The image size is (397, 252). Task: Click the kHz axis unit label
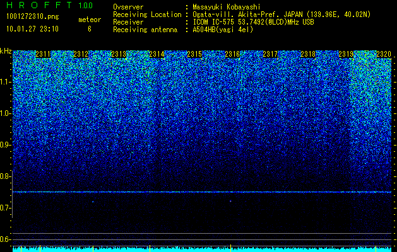click(x=6, y=51)
